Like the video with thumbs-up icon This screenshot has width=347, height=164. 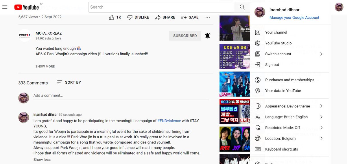(x=111, y=18)
